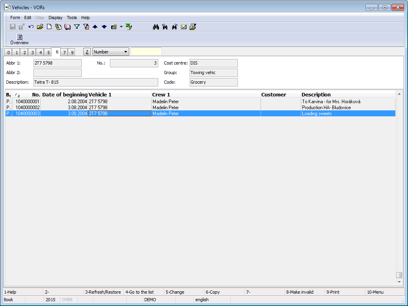This screenshot has width=408, height=306.
Task: Click the third binoculars icon
Action: point(175,27)
